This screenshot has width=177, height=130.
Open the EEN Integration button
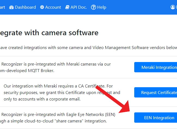pyautogui.click(x=155, y=118)
